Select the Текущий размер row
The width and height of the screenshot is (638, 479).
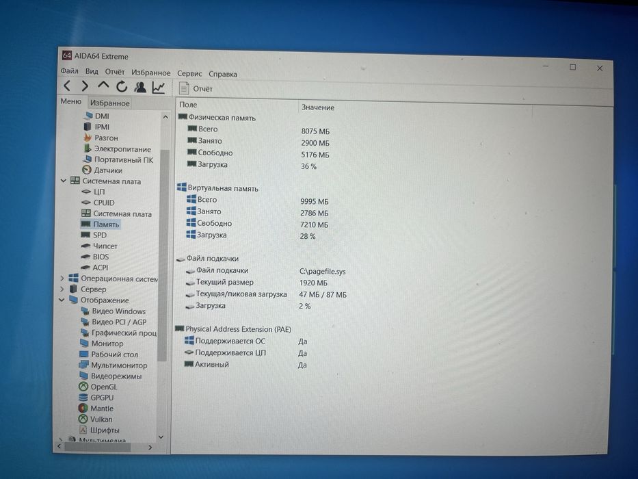click(x=256, y=282)
